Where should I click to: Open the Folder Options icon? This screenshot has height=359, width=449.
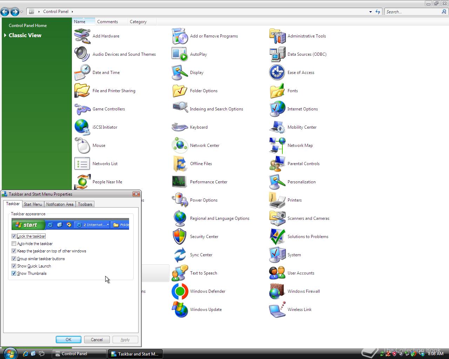click(180, 91)
